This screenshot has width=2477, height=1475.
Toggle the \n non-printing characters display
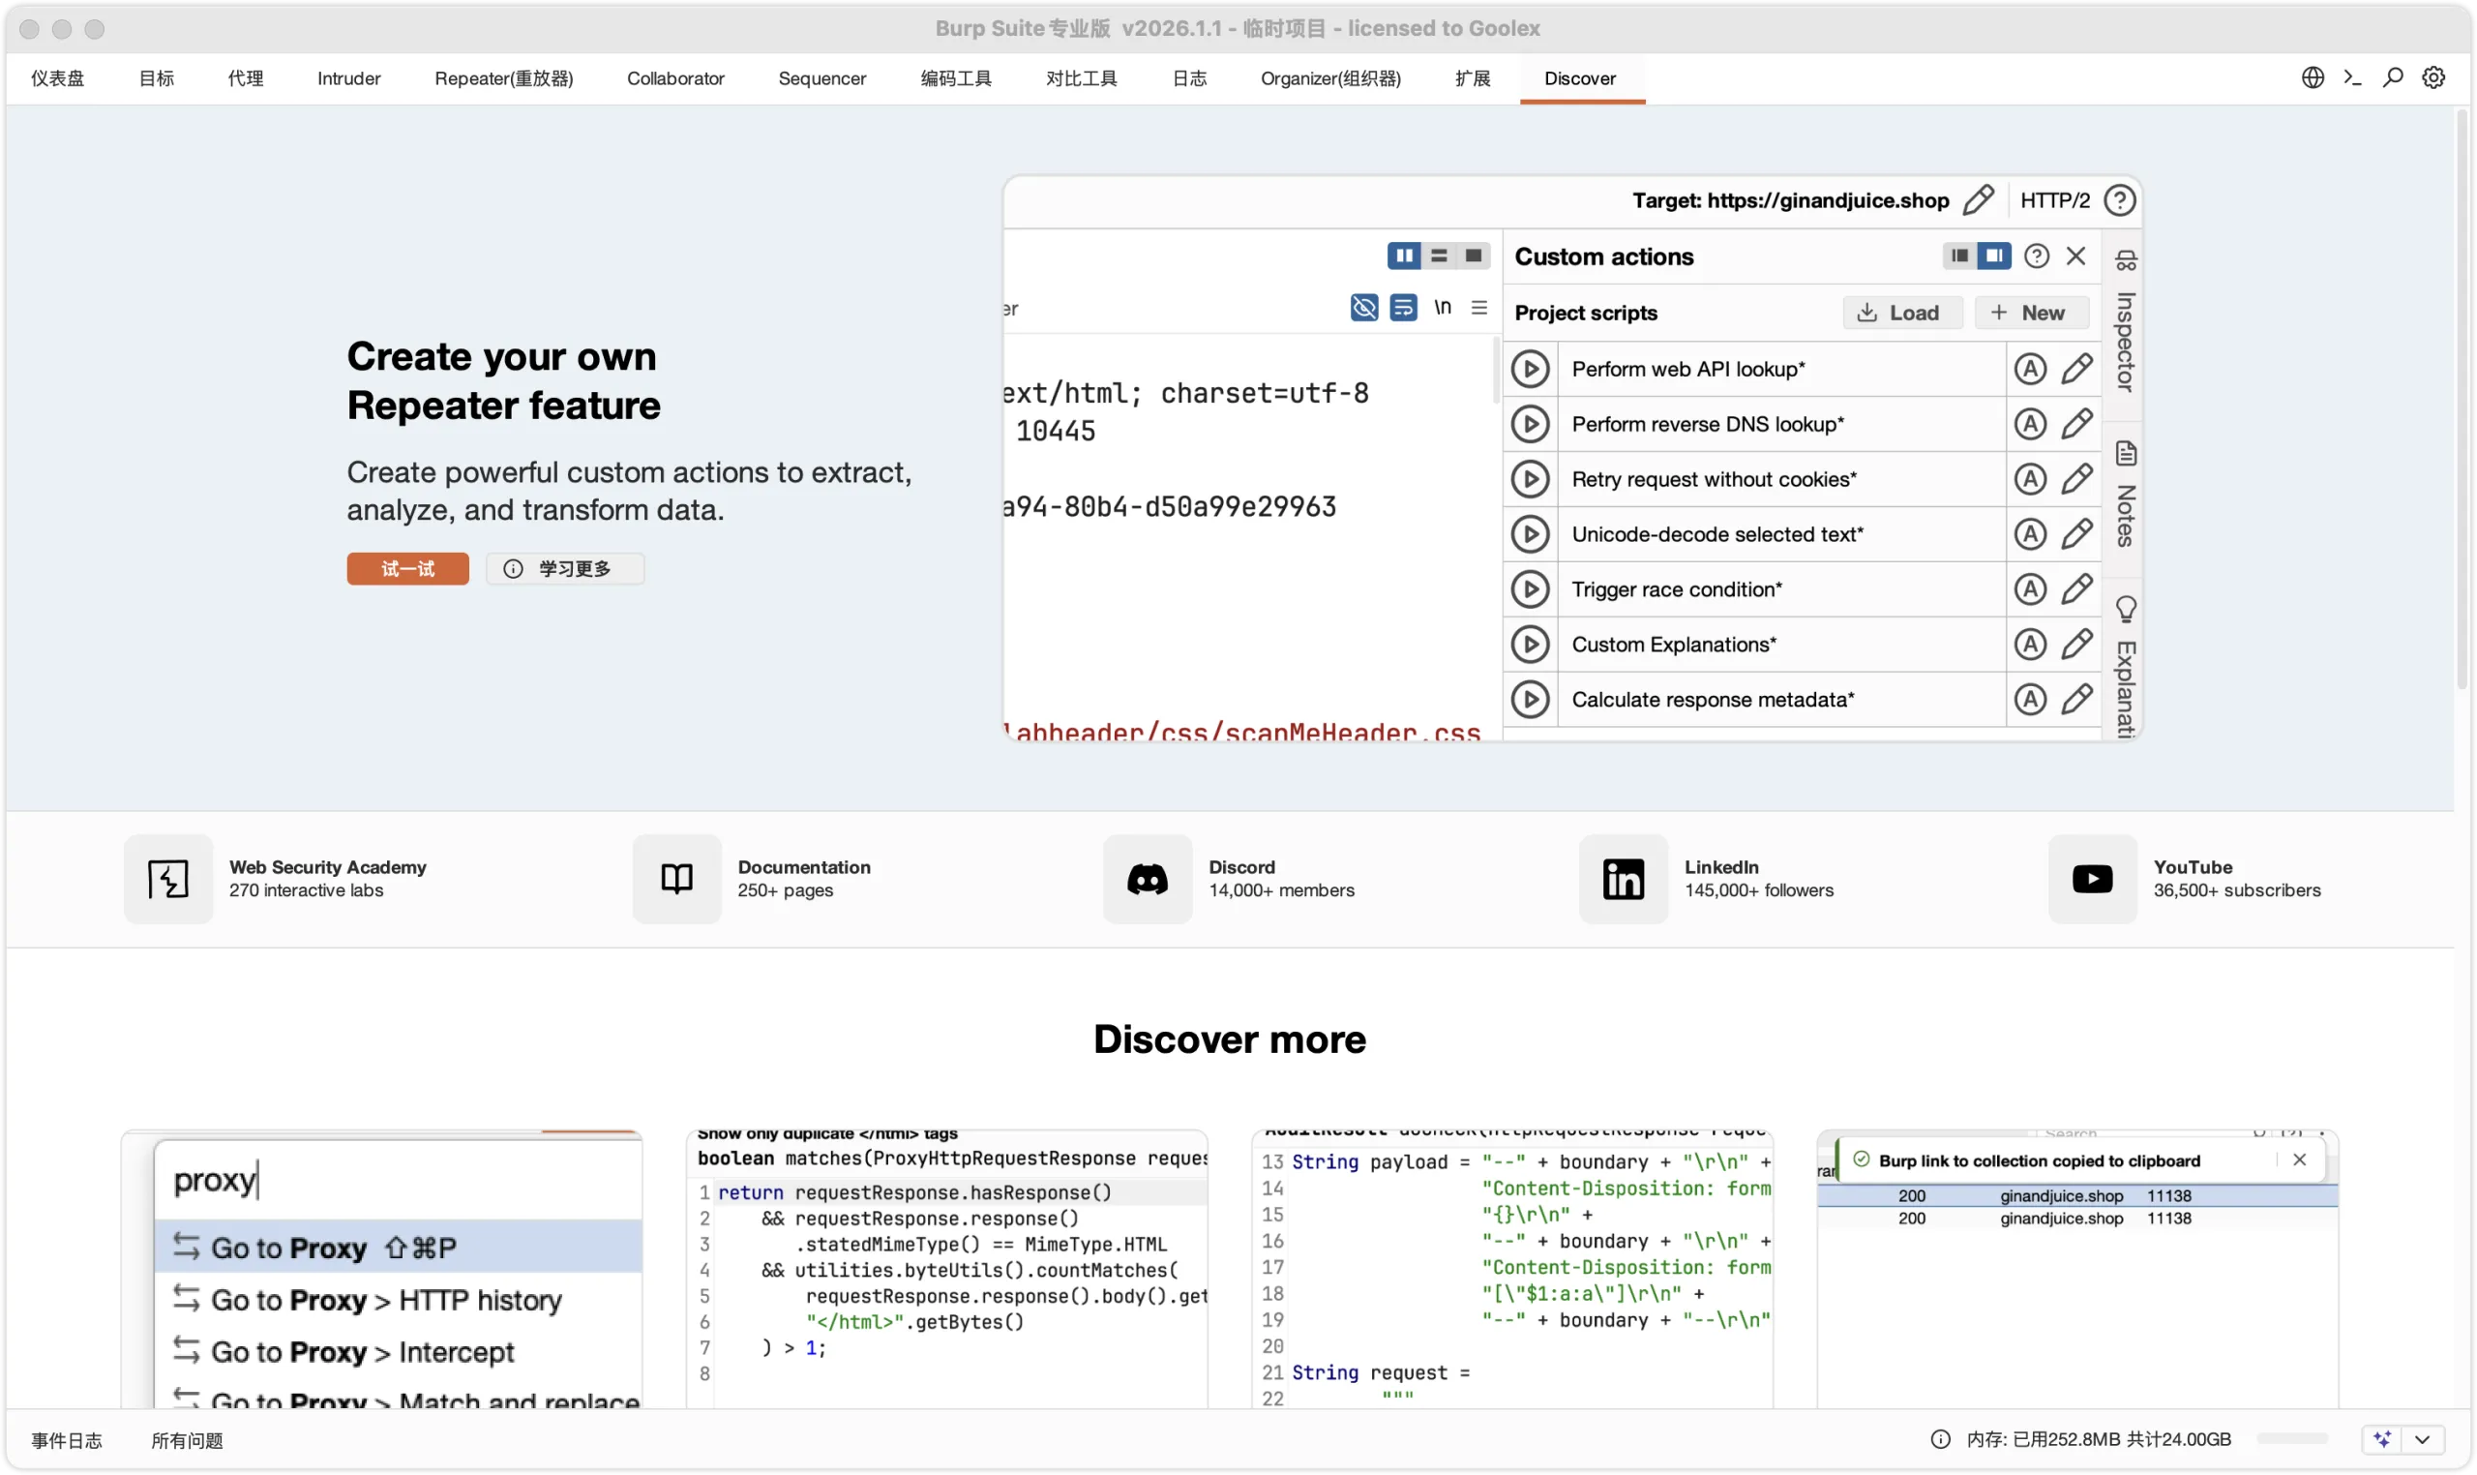(x=1443, y=308)
